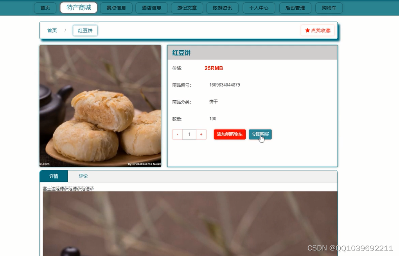Click the 数量: label
This screenshot has height=256, width=399.
click(x=177, y=119)
